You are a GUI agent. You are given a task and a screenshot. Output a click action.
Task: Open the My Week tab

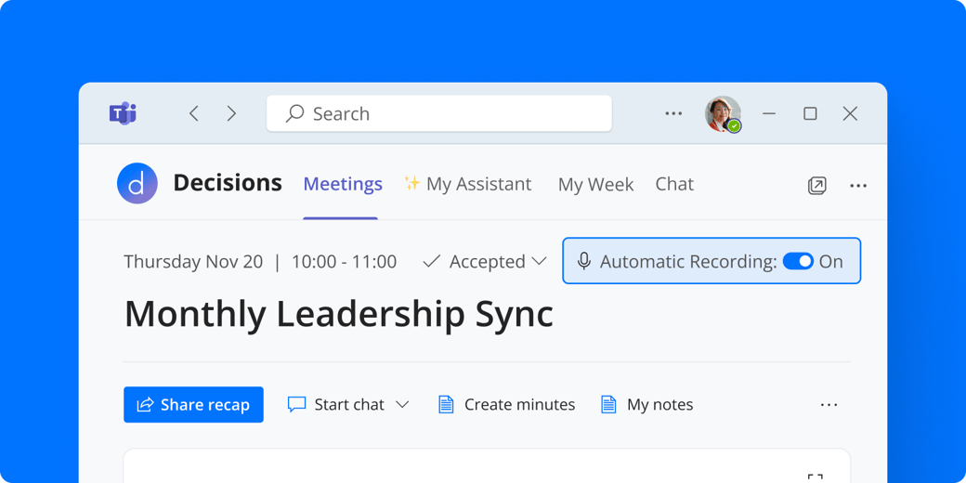pos(595,184)
